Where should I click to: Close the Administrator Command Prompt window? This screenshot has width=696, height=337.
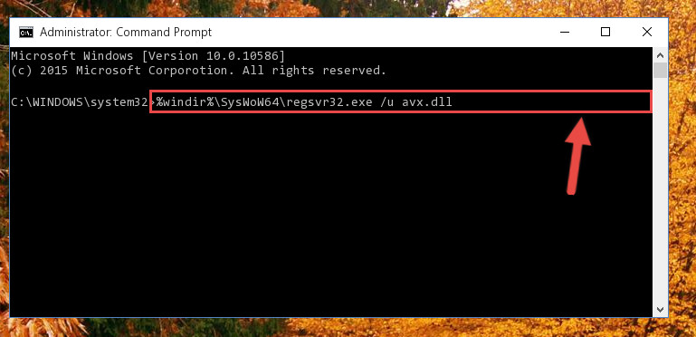pos(647,32)
